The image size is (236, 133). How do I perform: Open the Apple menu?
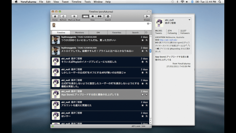point(16,2)
